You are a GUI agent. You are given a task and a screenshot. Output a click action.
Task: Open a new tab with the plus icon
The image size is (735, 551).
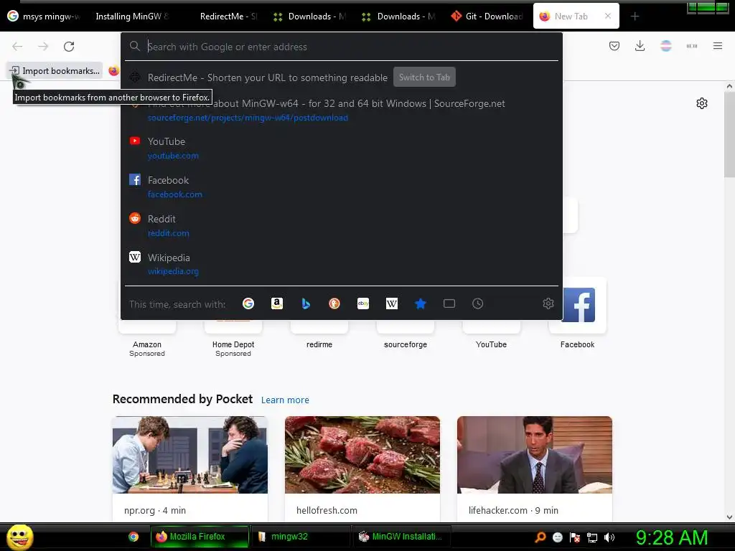click(635, 17)
